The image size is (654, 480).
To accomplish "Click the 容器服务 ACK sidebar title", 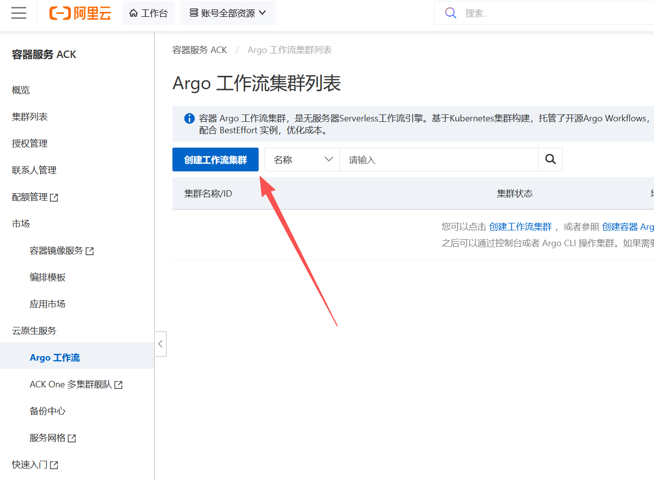I will point(44,54).
